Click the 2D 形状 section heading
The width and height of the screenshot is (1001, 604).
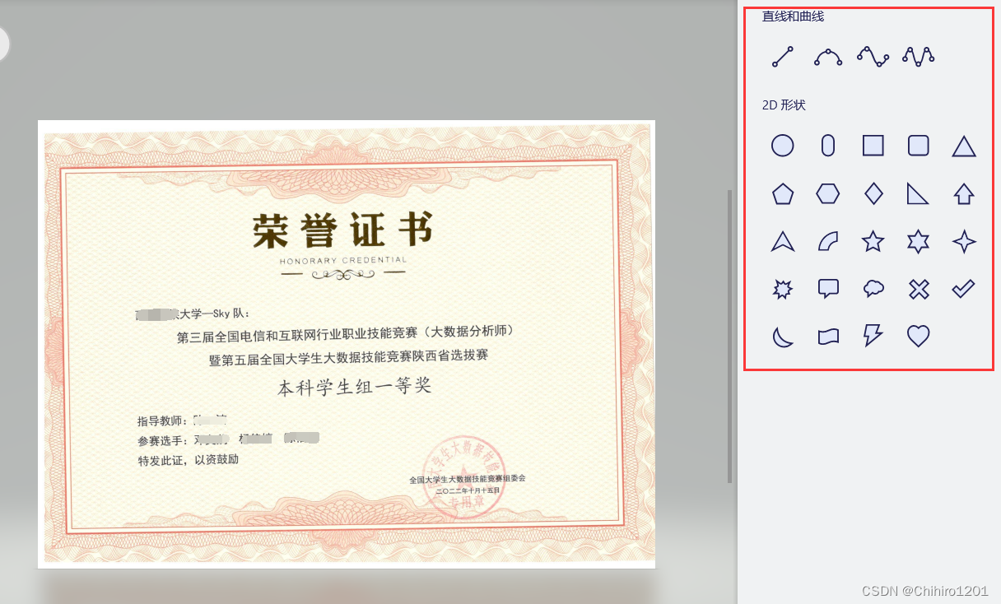pos(784,105)
